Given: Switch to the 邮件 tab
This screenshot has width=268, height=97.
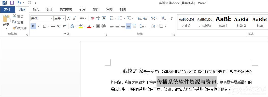Looking at the screenshot, I should click(96, 9).
